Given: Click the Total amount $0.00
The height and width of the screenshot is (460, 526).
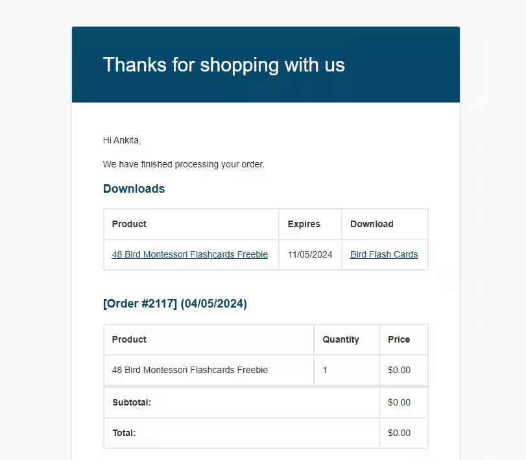Looking at the screenshot, I should pyautogui.click(x=399, y=433).
